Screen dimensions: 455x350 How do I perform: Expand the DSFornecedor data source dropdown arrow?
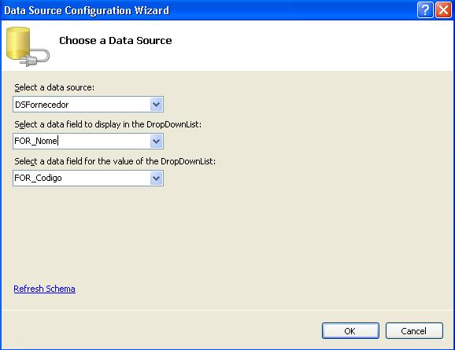pyautogui.click(x=156, y=105)
